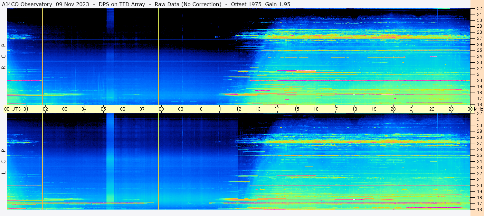Viewport: 484px width, 216px height.
Task: Click the LCP polarization label of lower panel
Action: pyautogui.click(x=4, y=161)
